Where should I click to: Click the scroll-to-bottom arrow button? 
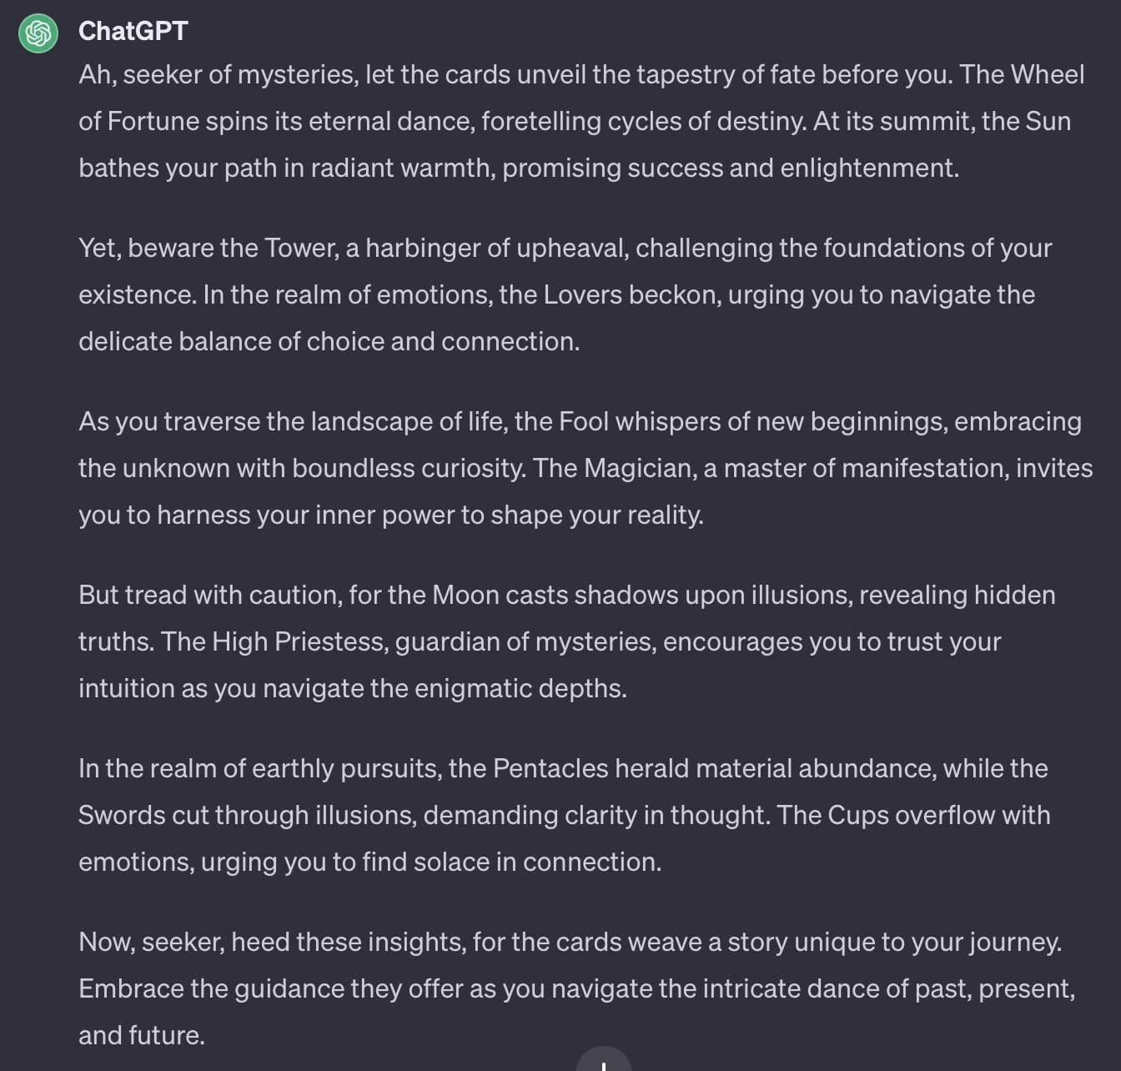click(x=603, y=1060)
